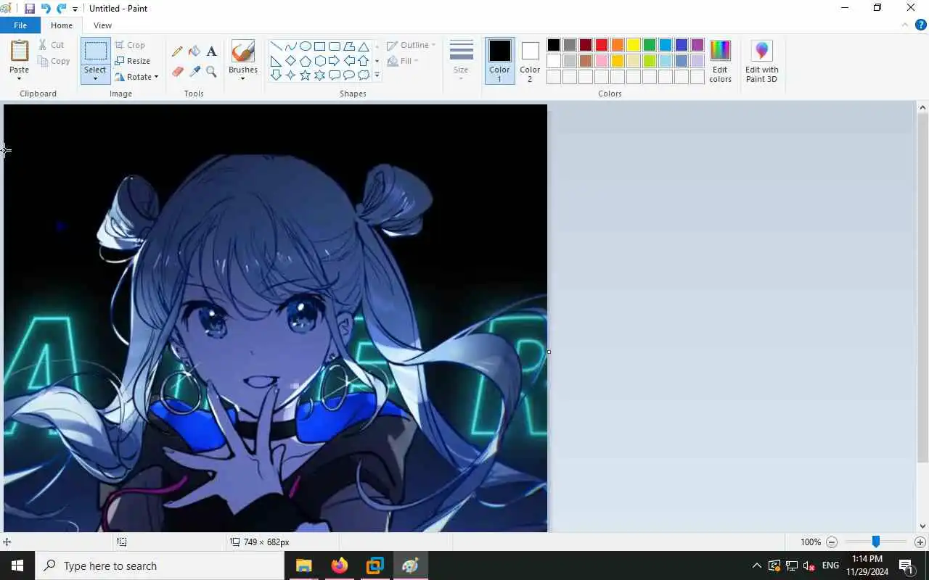
Task: Click the zoom slider handle
Action: coord(876,542)
